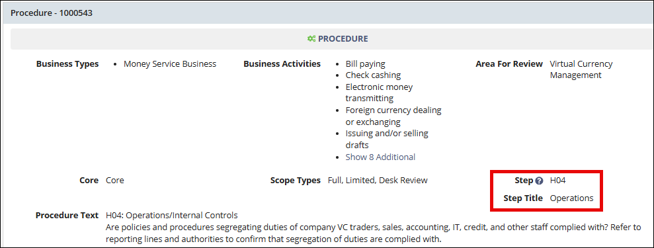Click the Operations step title value

coord(571,198)
